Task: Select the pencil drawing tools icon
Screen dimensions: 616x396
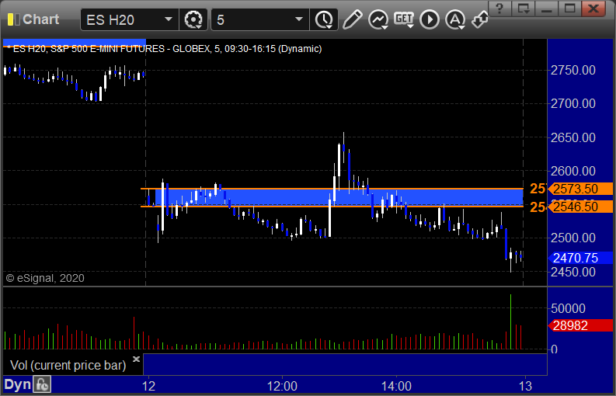Action: click(x=352, y=19)
